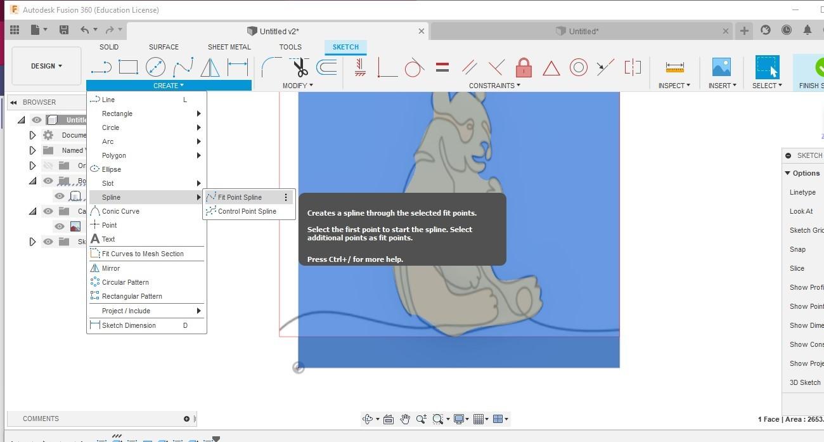Open the INSPECT dropdown
Image resolution: width=824 pixels, height=442 pixels.
click(674, 86)
